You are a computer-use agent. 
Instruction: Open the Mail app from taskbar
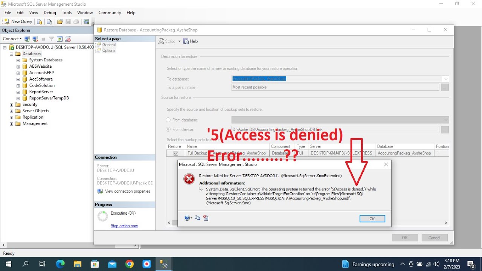(x=112, y=264)
